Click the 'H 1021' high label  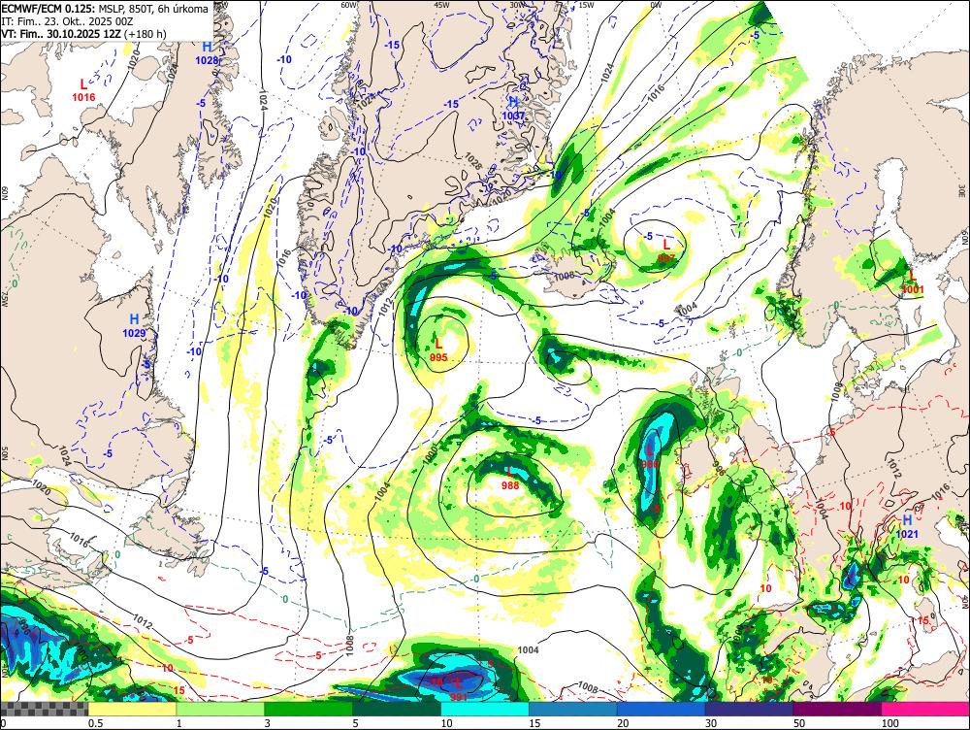[907, 527]
